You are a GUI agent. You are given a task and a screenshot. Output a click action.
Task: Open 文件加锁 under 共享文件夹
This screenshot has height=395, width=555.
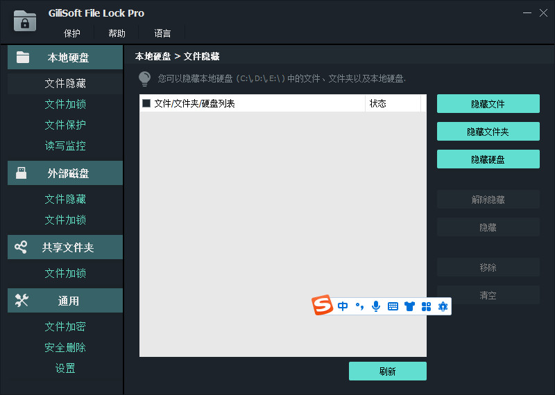pos(65,273)
